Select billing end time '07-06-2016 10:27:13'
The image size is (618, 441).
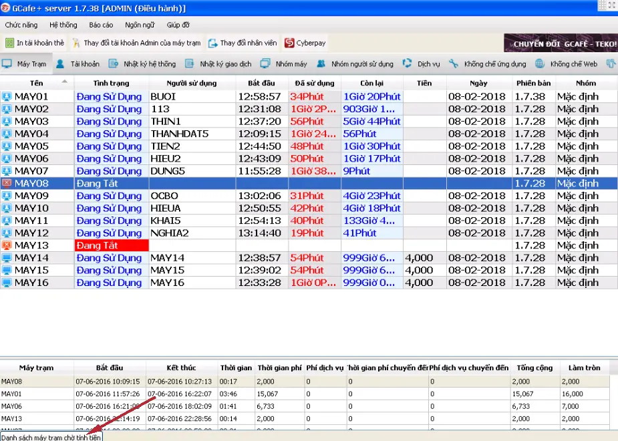[x=180, y=382]
